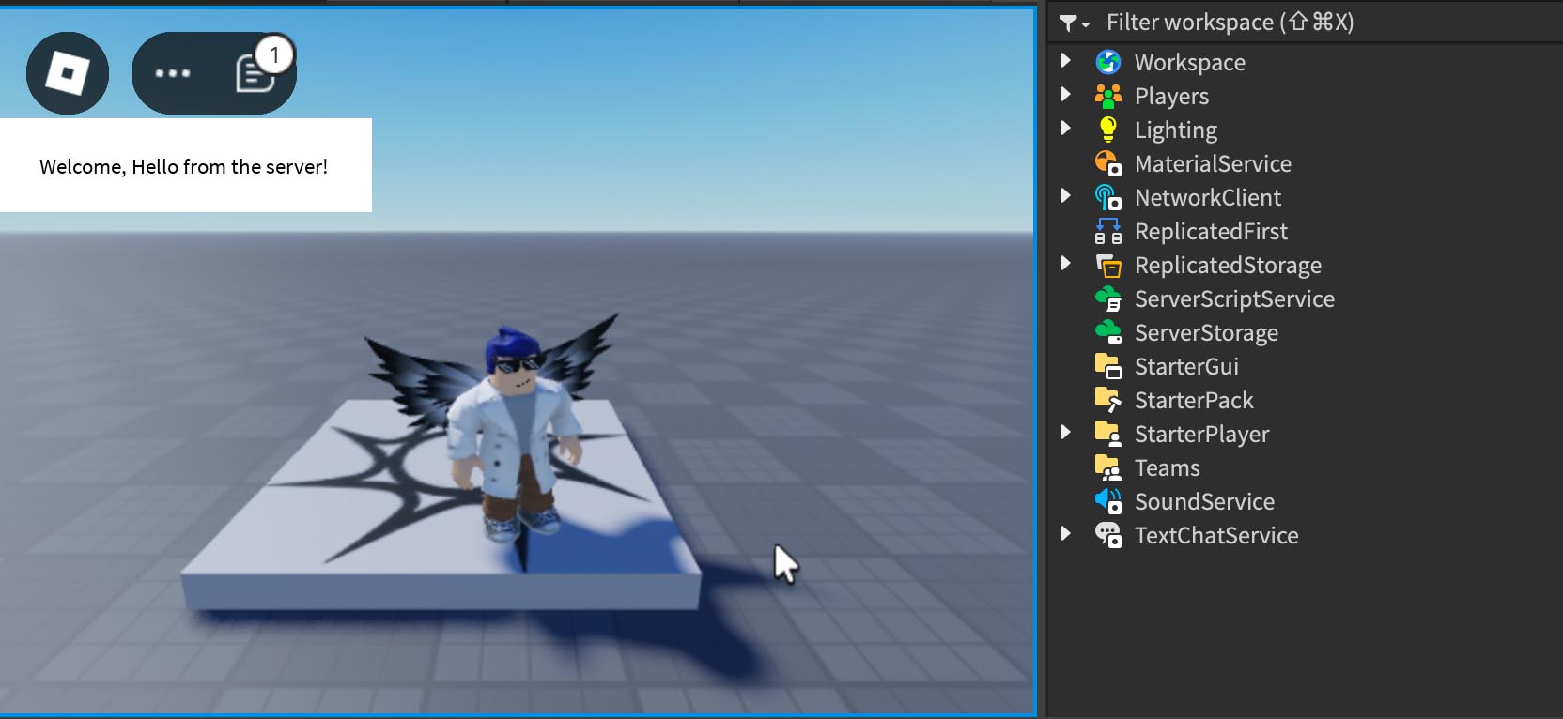Click the StarterGui folder icon

pos(1108,366)
